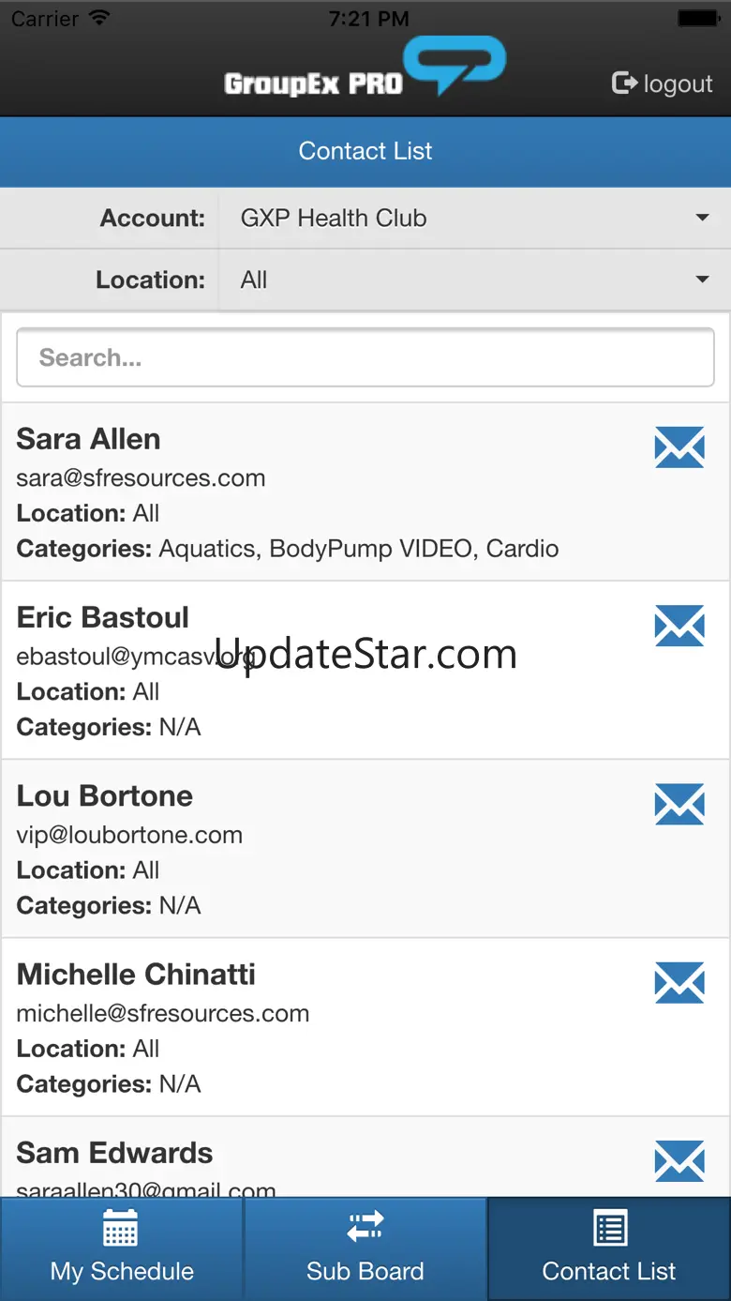731x1301 pixels.
Task: Select the Contact List bottom tab
Action: point(609,1248)
